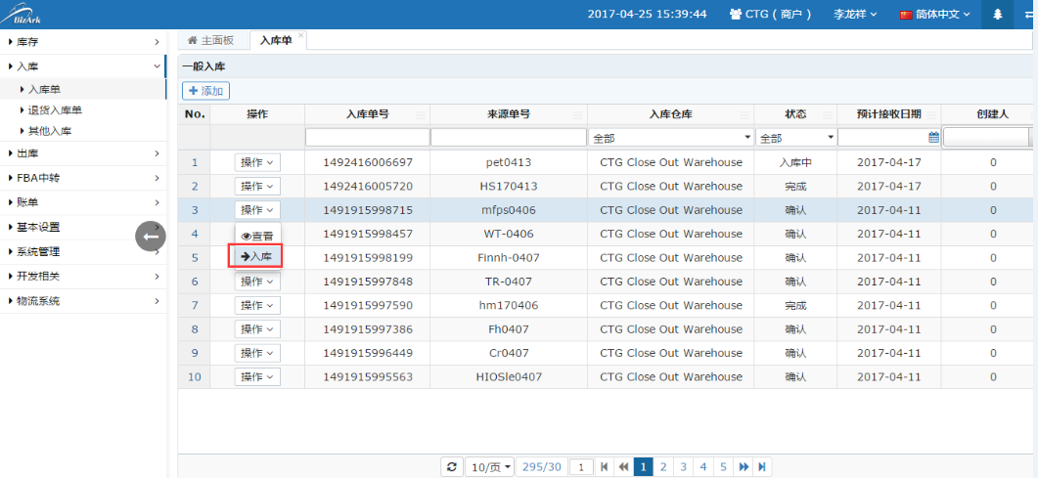Open the 简体中文 language dropdown
Screen dimensions: 1038x478
[x=934, y=14]
